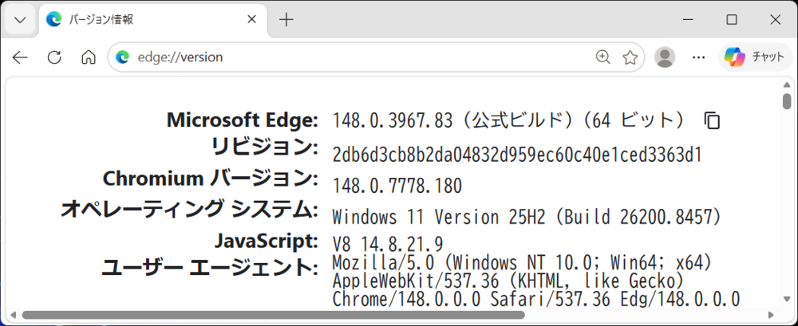The height and width of the screenshot is (326, 798).
Task: Click the horizontal scrollbar right arrow
Action: click(x=772, y=316)
